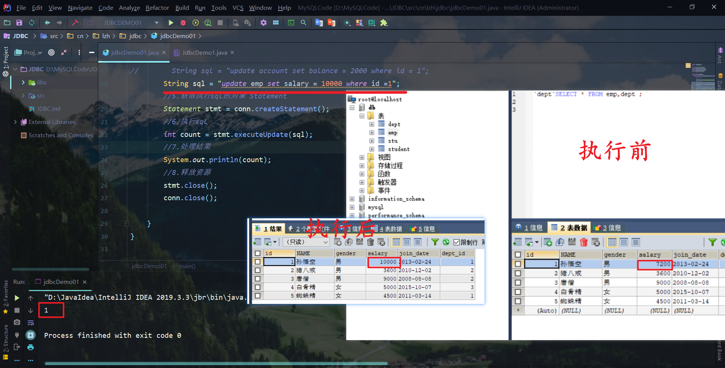725x368 pixels.
Task: Build project with the hammer icon
Action: [x=75, y=23]
